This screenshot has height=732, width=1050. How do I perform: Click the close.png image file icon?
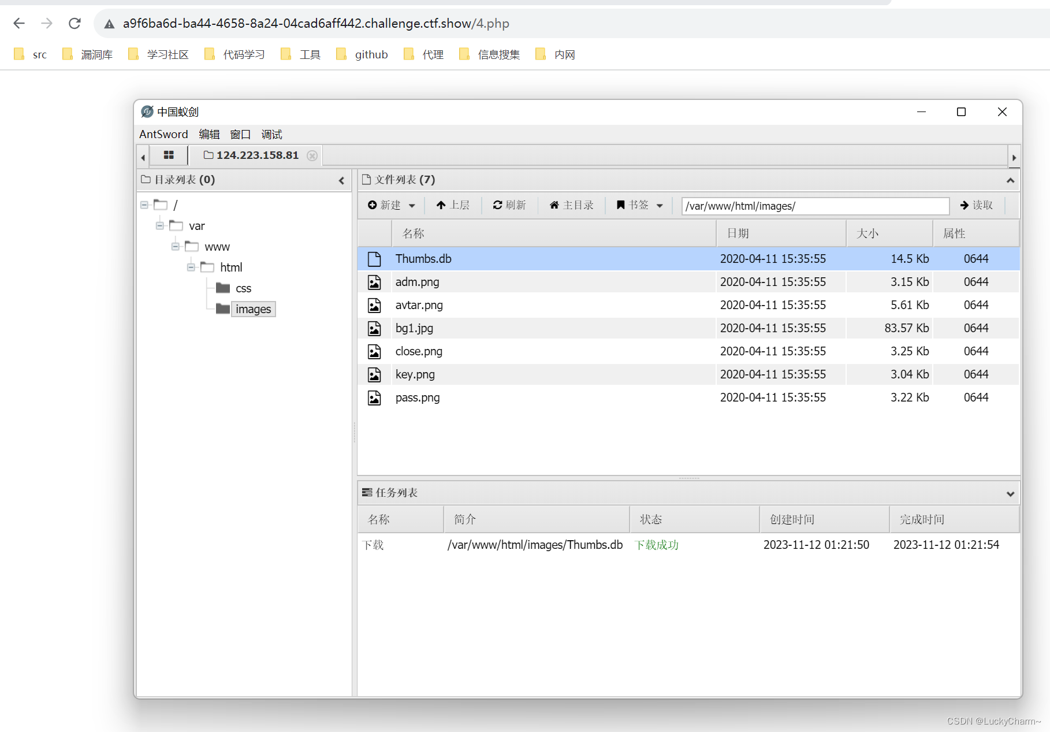click(x=374, y=351)
